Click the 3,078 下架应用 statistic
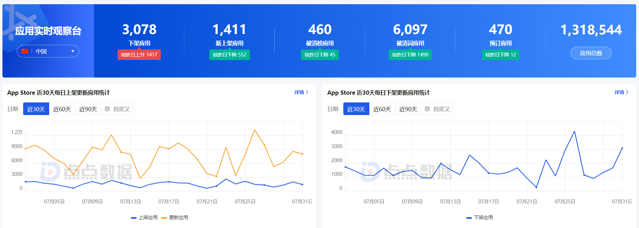 [x=139, y=30]
